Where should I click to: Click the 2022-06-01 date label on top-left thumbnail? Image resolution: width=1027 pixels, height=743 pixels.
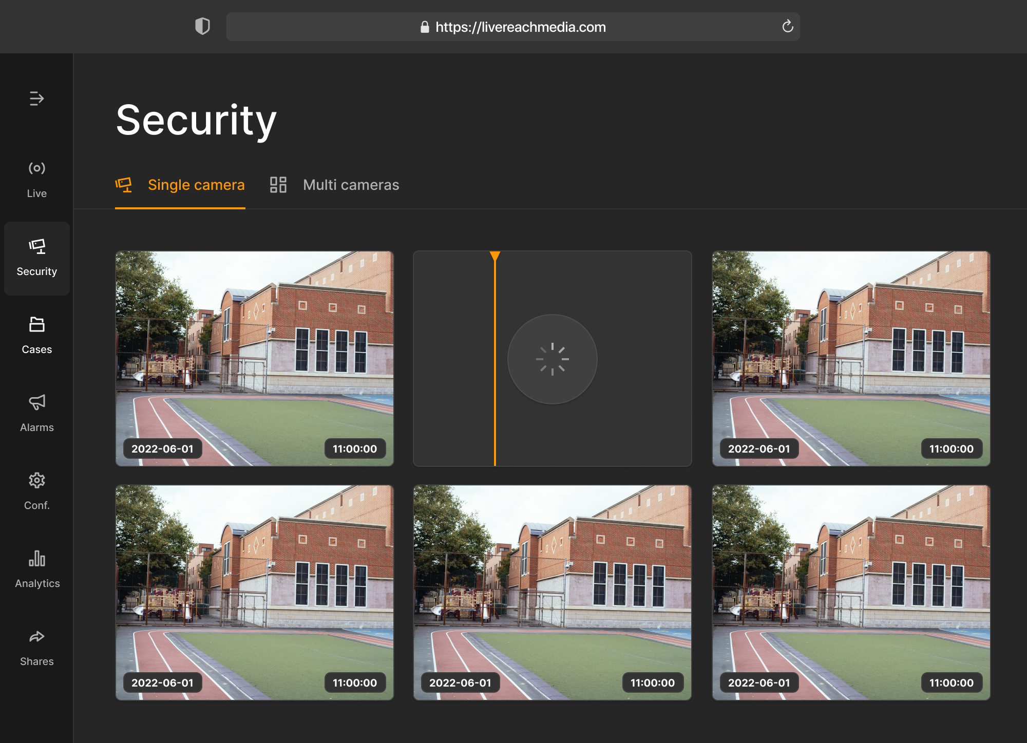162,448
